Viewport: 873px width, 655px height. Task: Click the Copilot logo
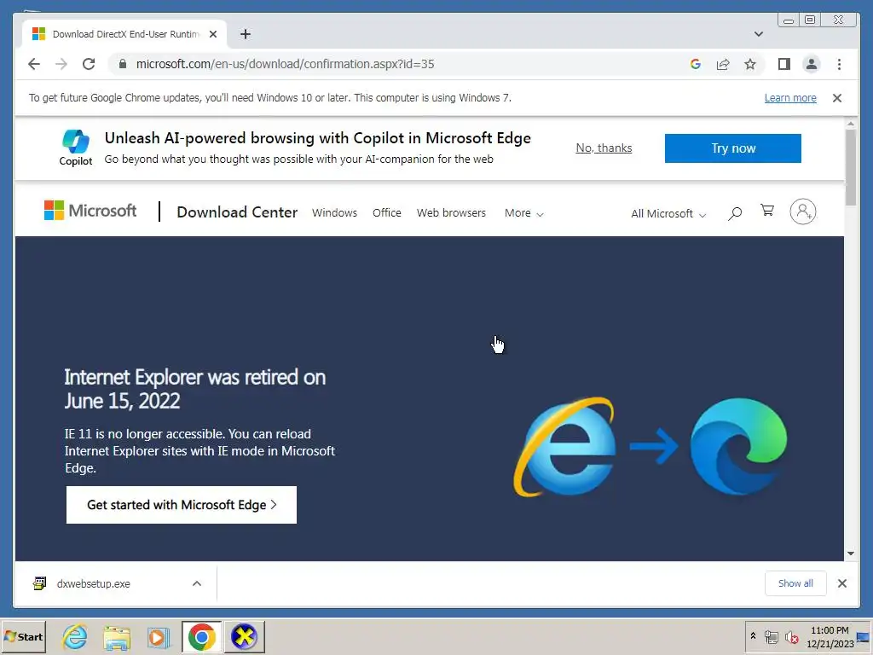tap(76, 148)
